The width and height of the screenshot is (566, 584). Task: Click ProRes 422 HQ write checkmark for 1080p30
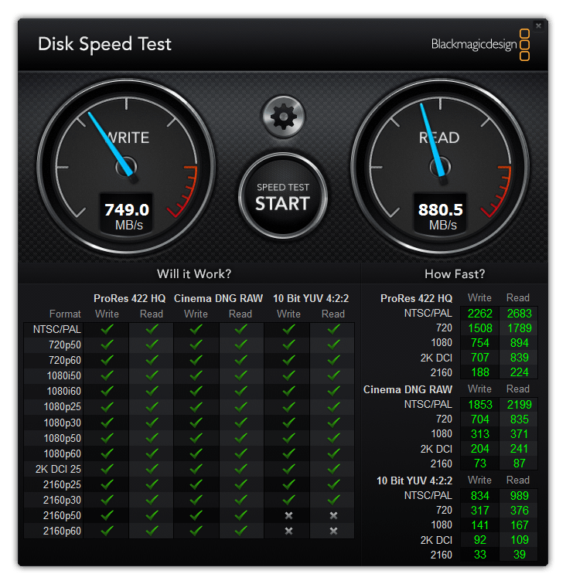click(107, 423)
